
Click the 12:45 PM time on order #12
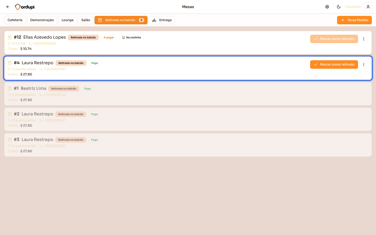(19, 44)
